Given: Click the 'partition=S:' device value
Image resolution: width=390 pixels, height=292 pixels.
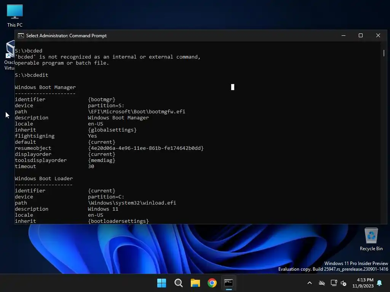Looking at the screenshot, I should pyautogui.click(x=106, y=106).
